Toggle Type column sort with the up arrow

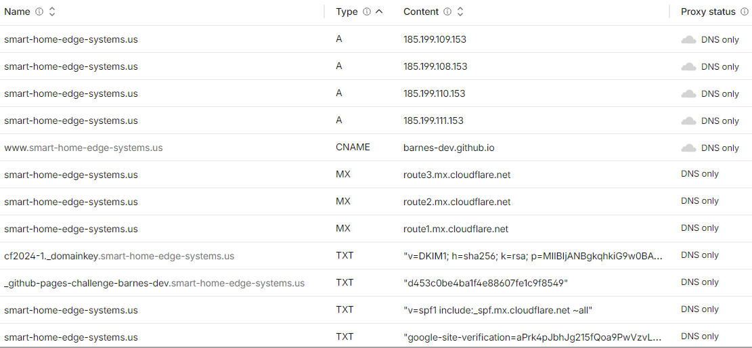point(379,12)
